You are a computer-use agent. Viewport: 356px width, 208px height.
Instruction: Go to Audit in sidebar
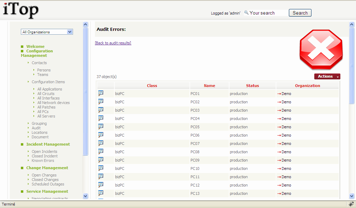pos(36,128)
